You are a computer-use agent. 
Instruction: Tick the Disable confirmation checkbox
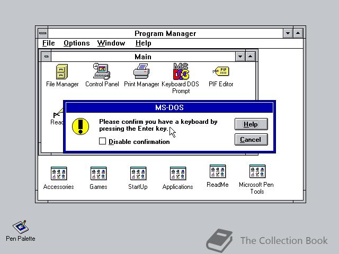(x=102, y=141)
